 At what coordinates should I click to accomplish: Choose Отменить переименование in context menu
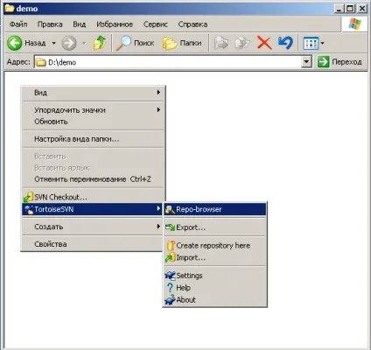click(x=94, y=179)
